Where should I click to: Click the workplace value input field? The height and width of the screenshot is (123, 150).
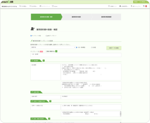91,97
